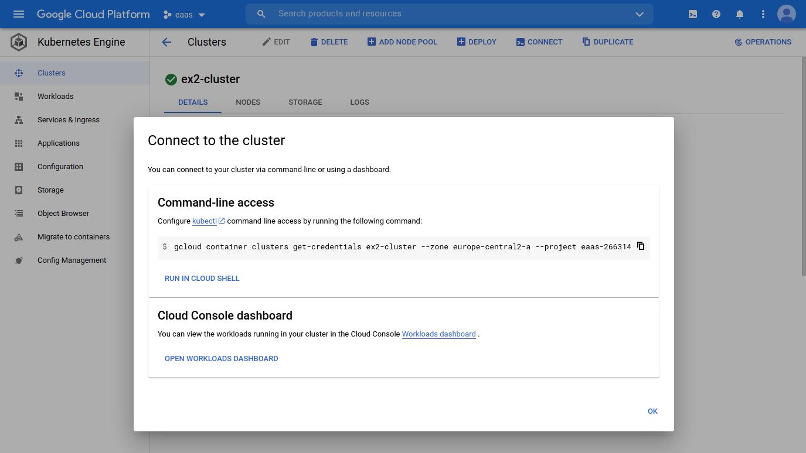
Task: Open the eaas project selector dropdown
Action: point(184,15)
